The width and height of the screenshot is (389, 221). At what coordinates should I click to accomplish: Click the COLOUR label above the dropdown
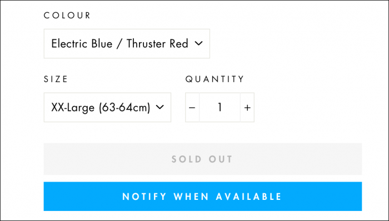pos(67,16)
